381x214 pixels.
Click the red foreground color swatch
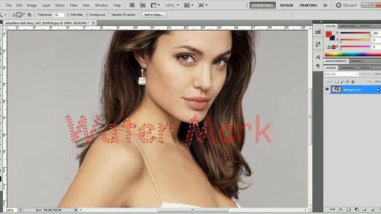(329, 34)
